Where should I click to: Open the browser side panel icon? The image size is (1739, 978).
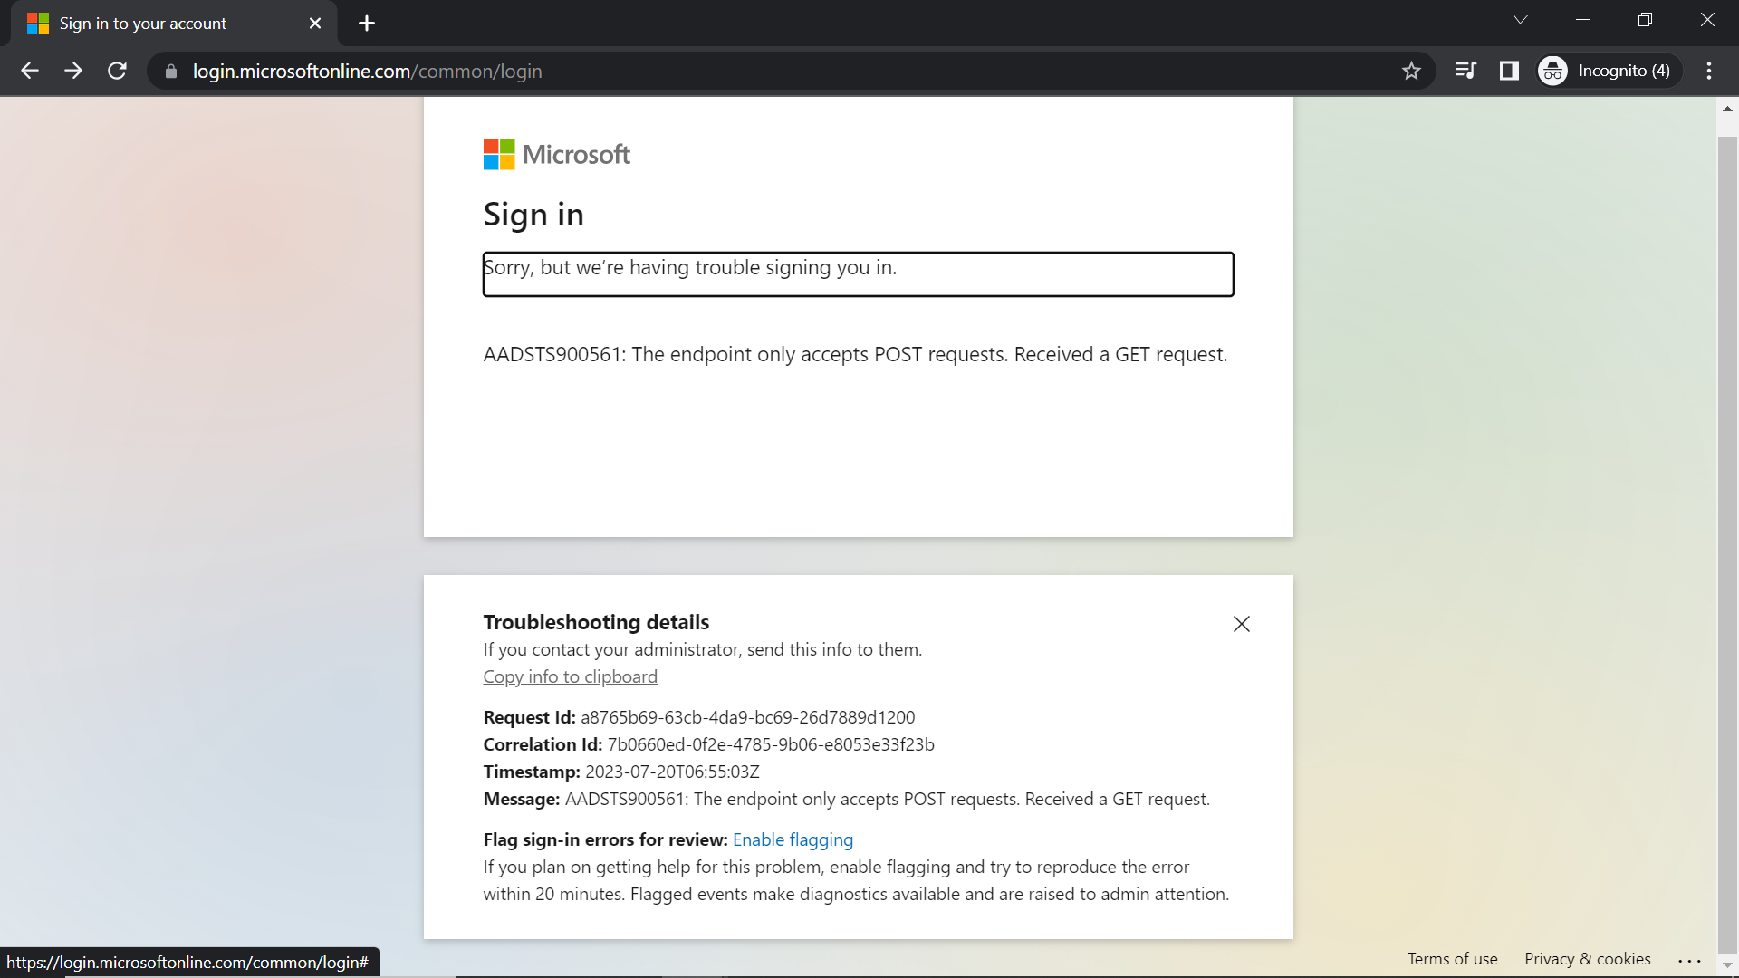(x=1509, y=71)
